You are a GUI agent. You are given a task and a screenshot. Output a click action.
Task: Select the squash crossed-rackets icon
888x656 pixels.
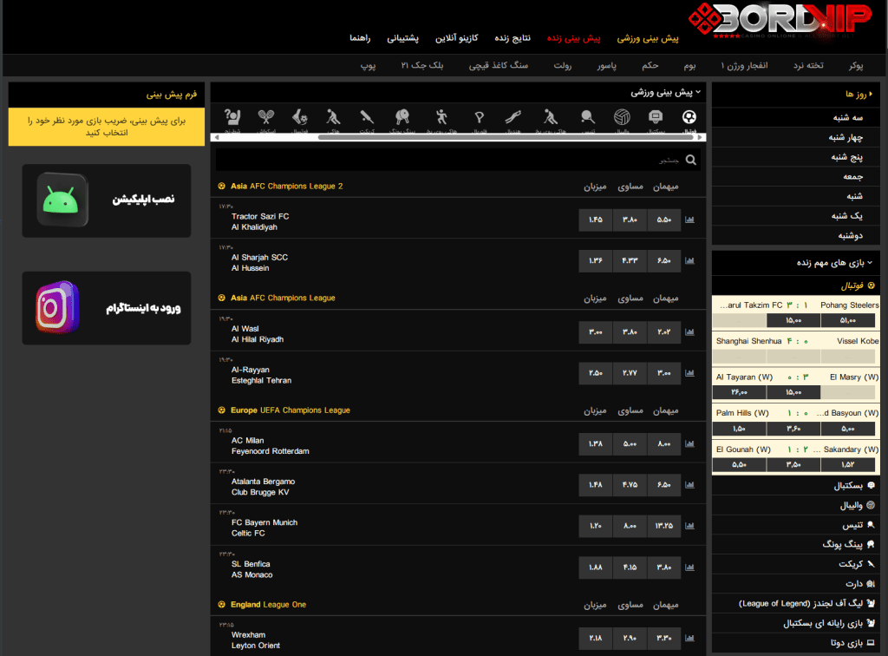[x=265, y=117]
